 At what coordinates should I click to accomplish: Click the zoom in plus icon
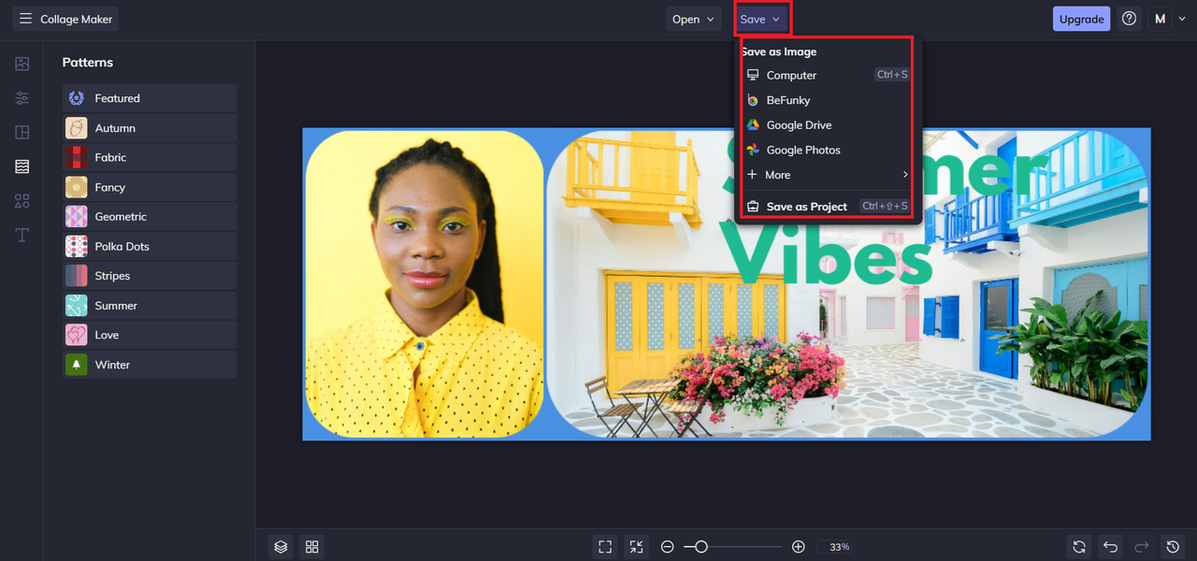[x=798, y=546]
